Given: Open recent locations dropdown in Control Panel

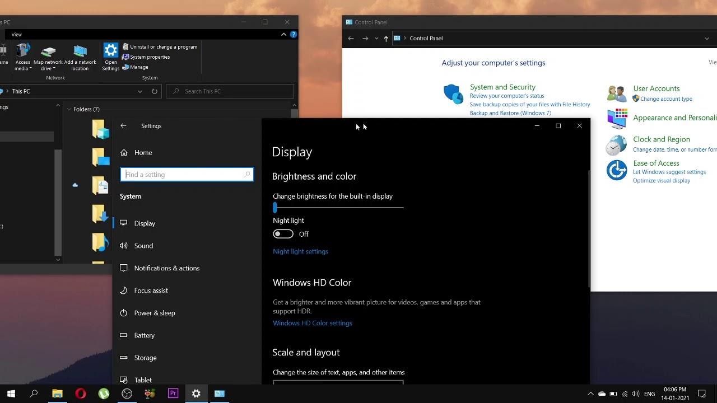Looking at the screenshot, I should click(376, 39).
